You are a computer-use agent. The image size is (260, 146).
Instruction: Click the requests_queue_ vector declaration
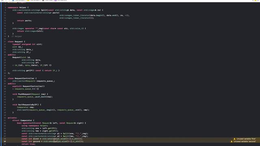tap(33, 81)
